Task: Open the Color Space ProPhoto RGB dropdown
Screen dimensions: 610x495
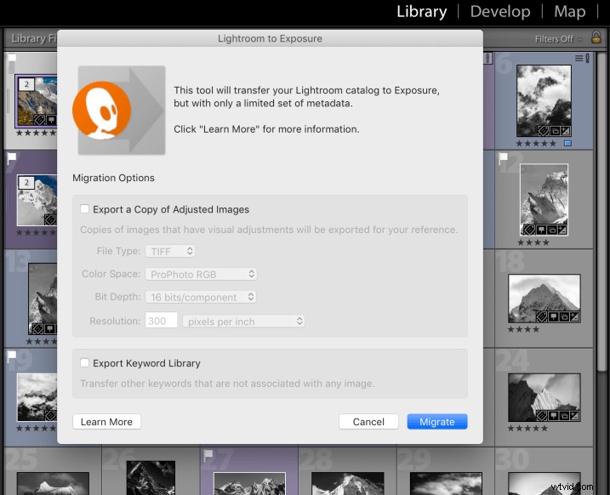Action: (201, 274)
